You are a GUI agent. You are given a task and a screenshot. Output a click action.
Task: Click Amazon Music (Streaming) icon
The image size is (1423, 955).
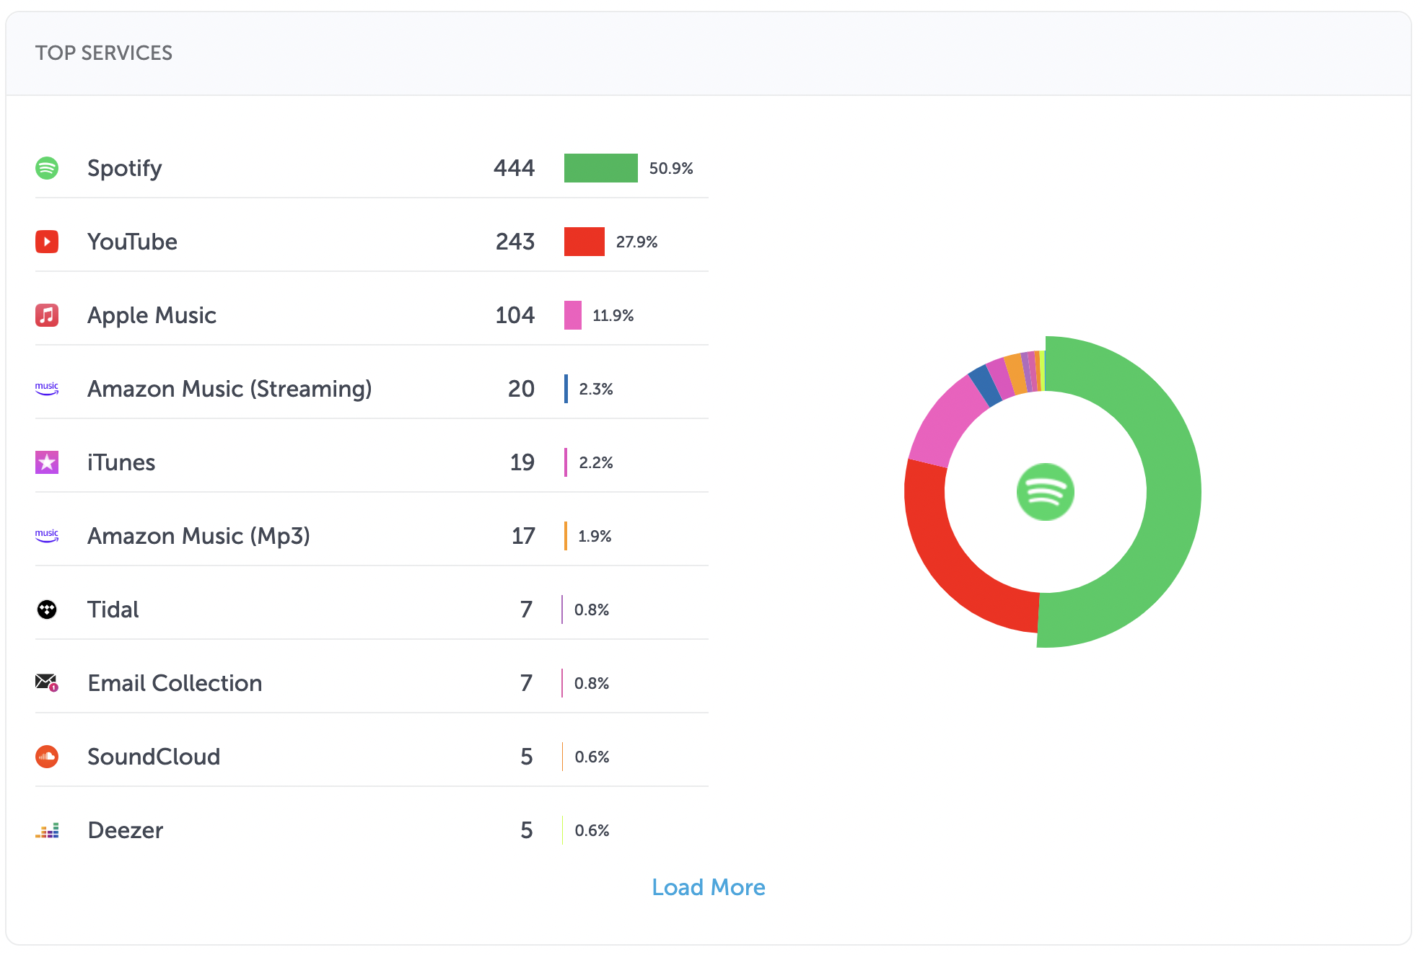point(47,389)
